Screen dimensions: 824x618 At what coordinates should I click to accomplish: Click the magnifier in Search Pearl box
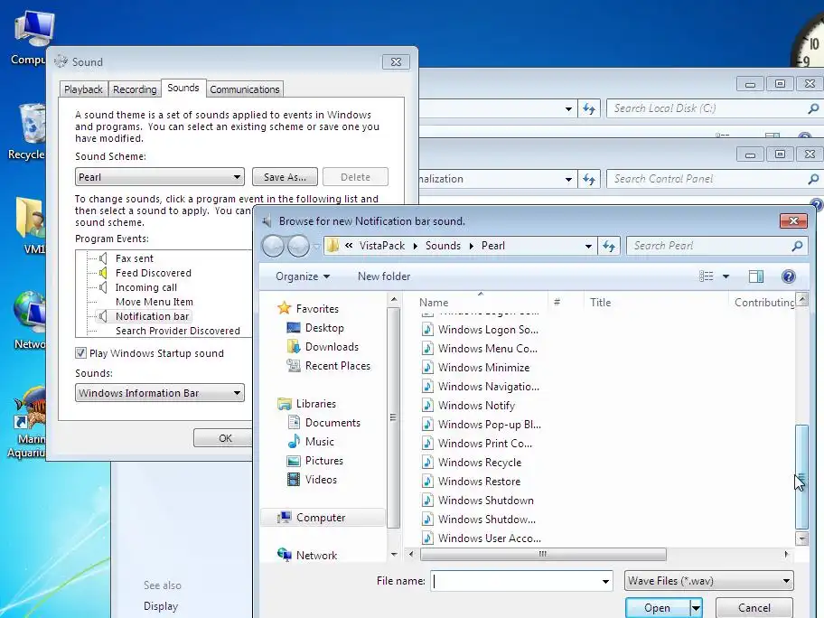[797, 246]
